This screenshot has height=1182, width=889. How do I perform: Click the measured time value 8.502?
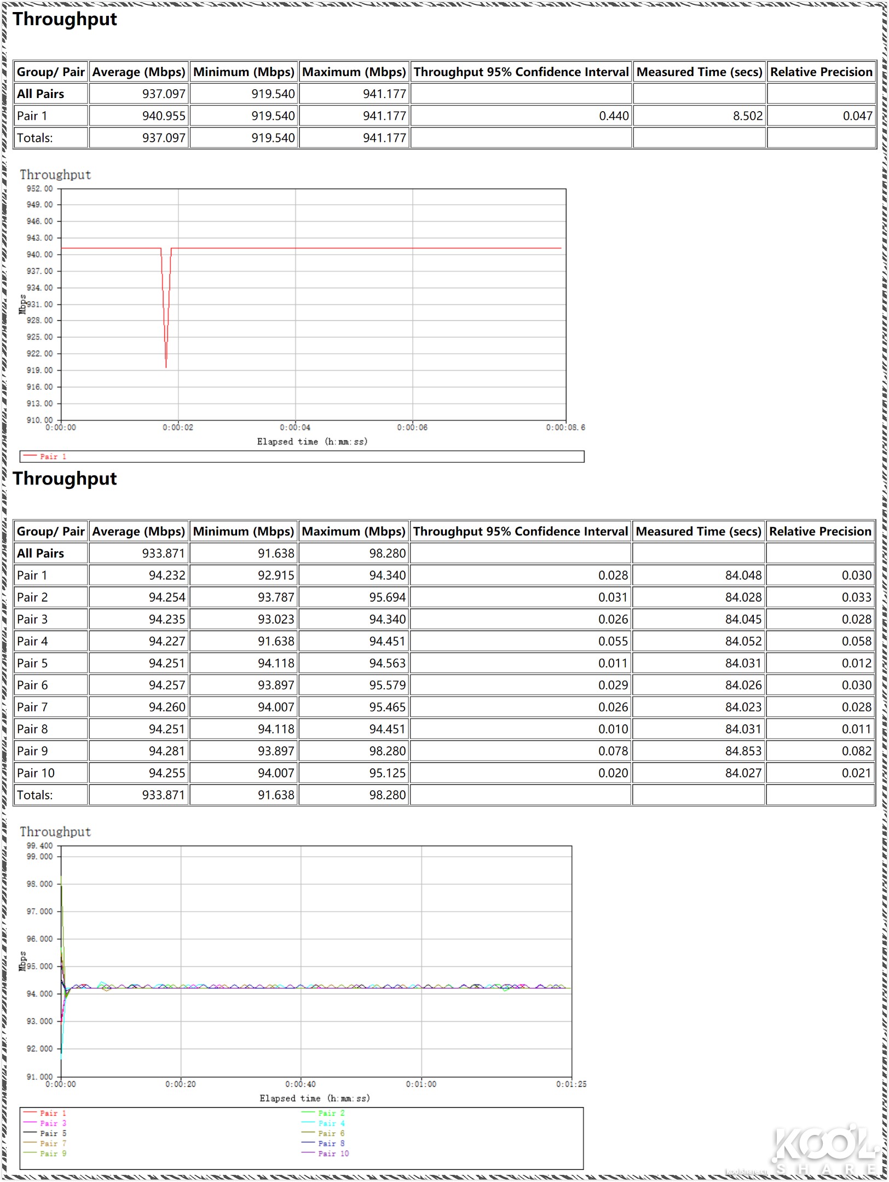(747, 116)
